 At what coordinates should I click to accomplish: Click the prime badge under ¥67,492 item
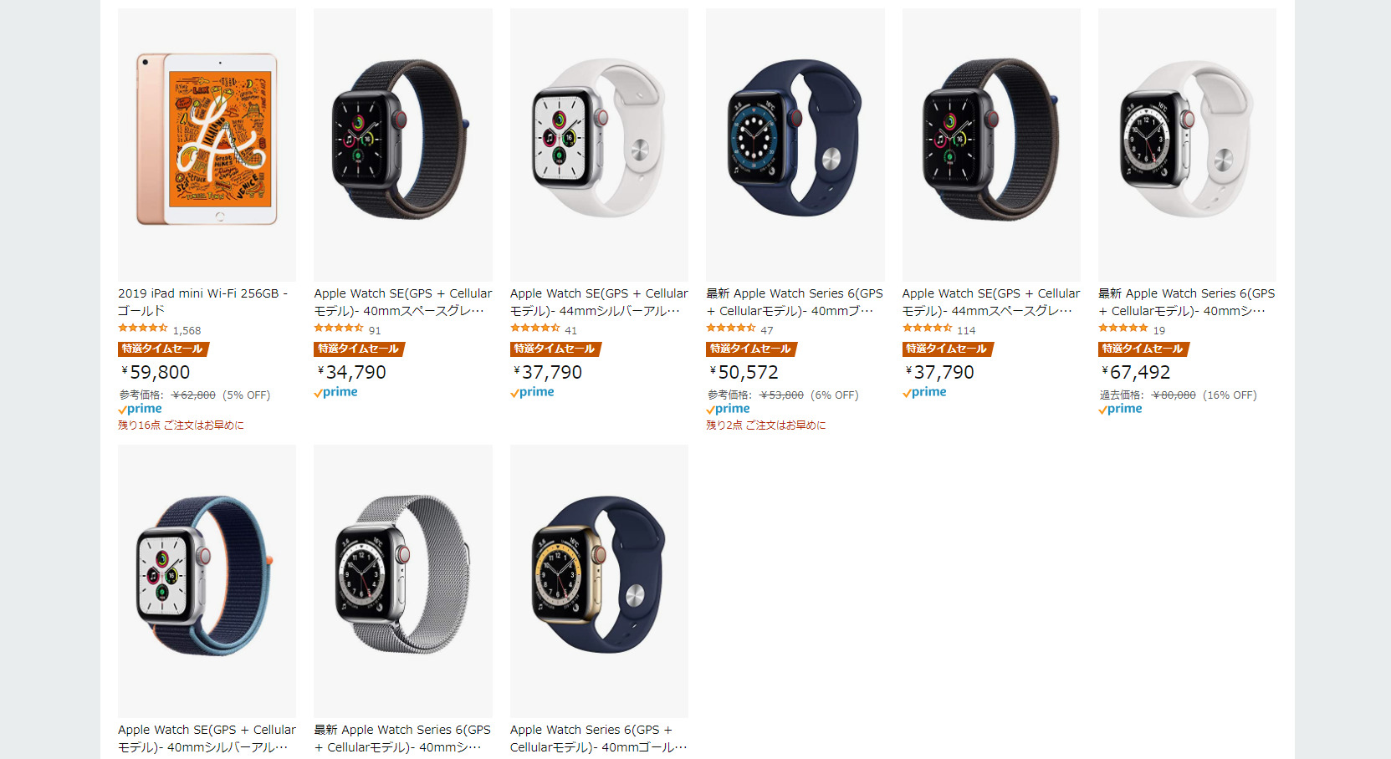(1120, 409)
